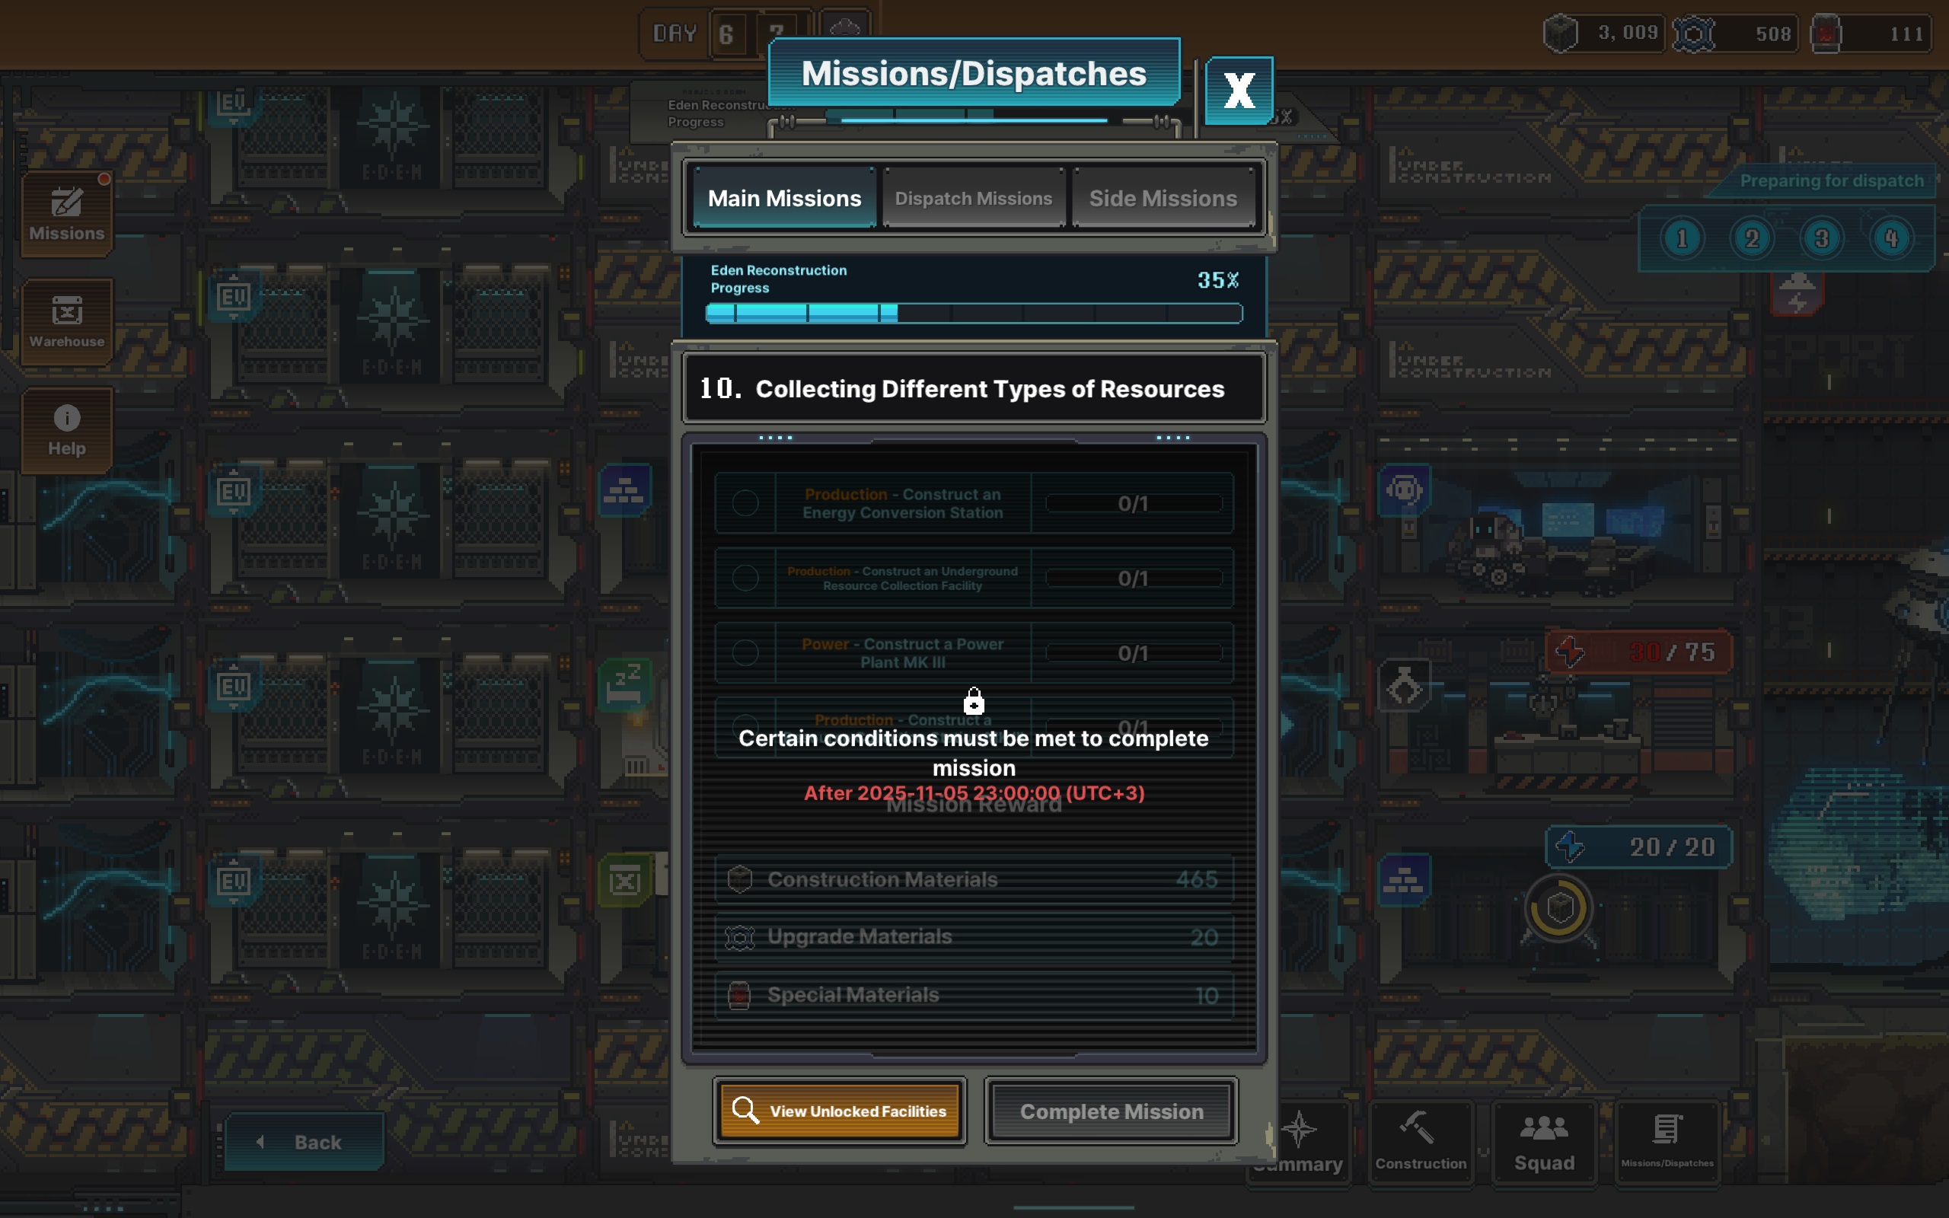The width and height of the screenshot is (1949, 1218).
Task: Select dispatch squad slot 3
Action: click(1822, 238)
